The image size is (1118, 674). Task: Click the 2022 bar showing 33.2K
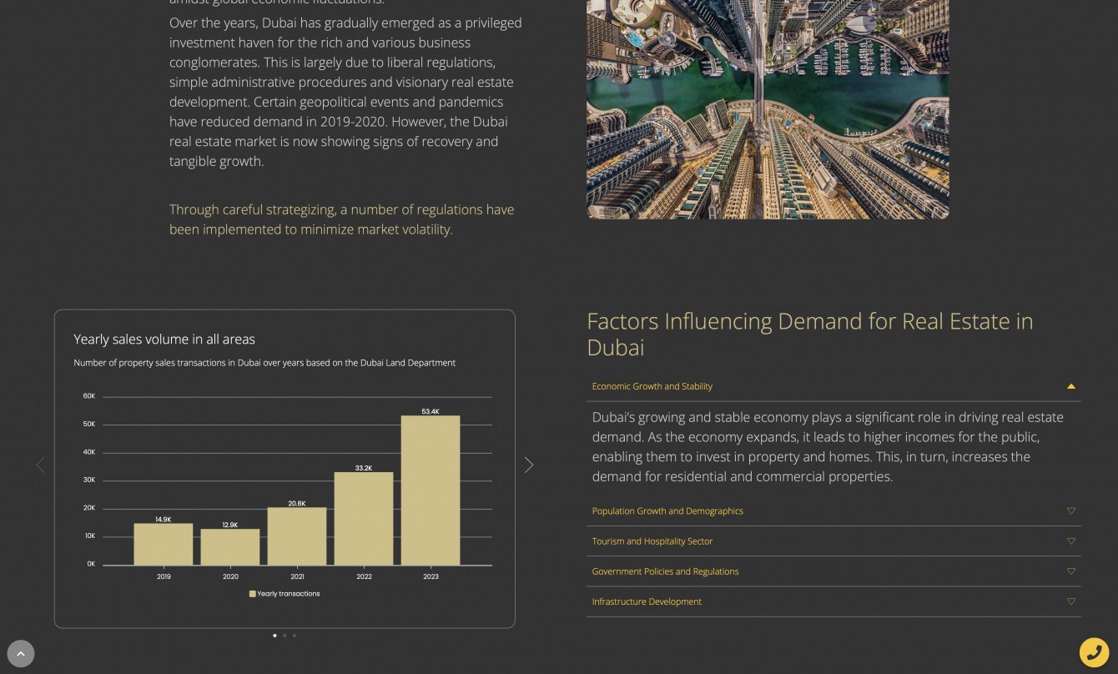(x=364, y=519)
